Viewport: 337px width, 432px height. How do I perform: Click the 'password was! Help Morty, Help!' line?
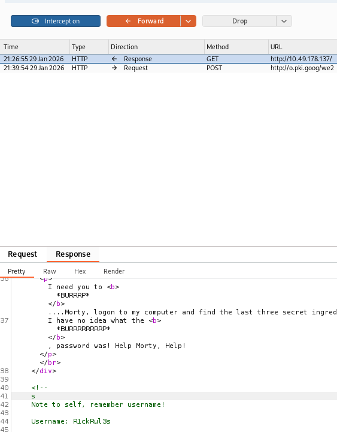117,346
